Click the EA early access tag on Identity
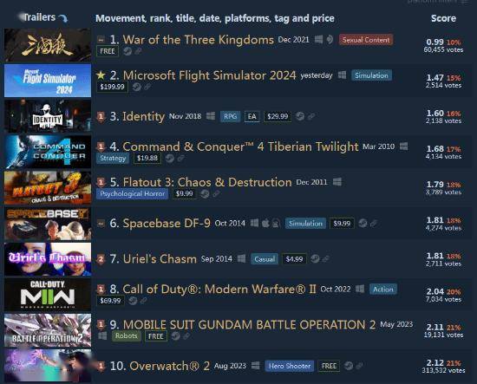Screen dimensions: 477x384 coord(252,116)
